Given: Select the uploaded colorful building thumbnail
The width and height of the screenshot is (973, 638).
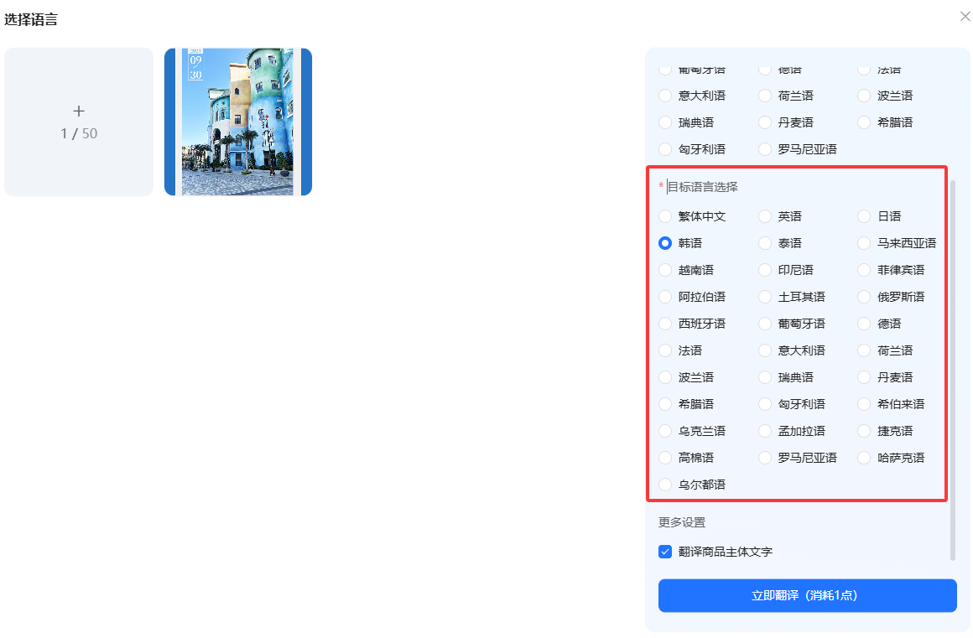Looking at the screenshot, I should 238,122.
